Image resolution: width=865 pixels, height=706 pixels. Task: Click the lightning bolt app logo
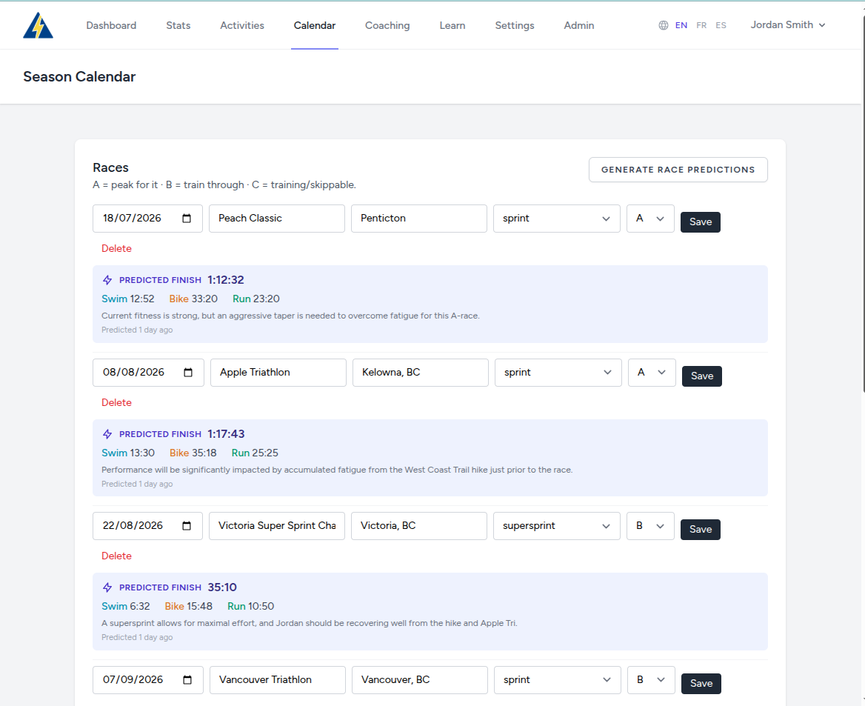pos(38,25)
